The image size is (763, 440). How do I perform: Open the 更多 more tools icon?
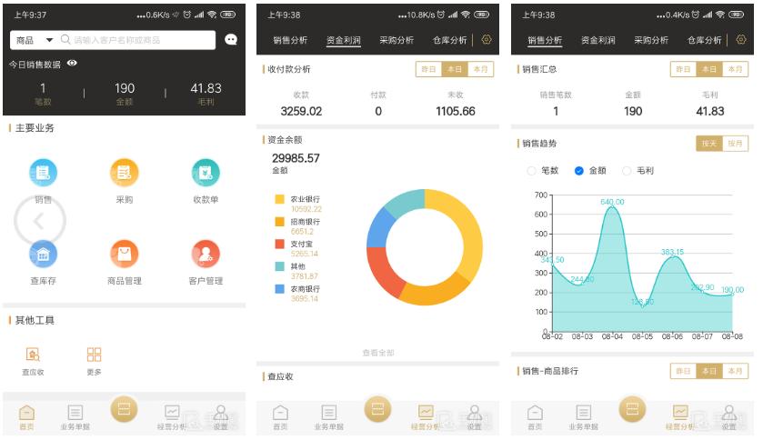[94, 355]
